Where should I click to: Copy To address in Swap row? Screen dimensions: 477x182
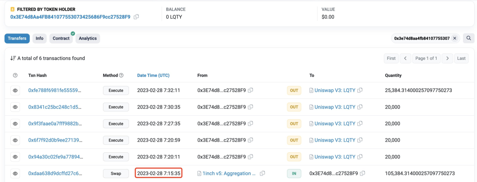(x=362, y=174)
